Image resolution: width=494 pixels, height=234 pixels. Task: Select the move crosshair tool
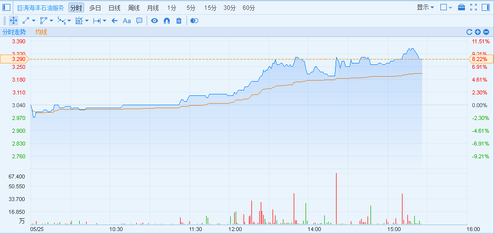(13, 21)
